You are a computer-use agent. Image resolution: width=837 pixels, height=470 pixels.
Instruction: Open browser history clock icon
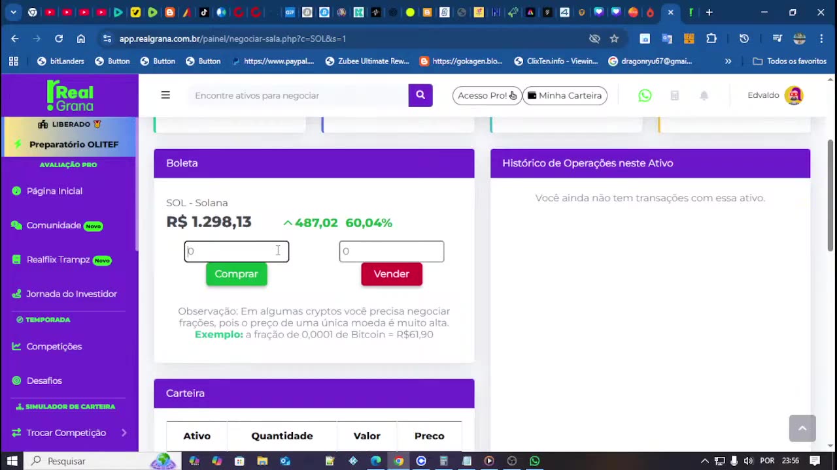744,39
